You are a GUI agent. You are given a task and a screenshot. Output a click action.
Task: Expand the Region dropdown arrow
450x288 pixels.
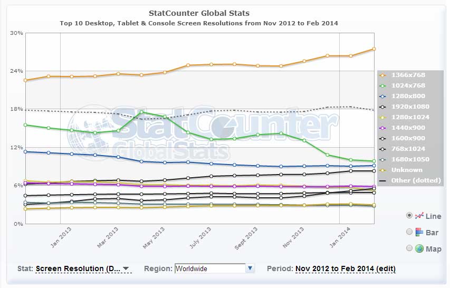250,268
